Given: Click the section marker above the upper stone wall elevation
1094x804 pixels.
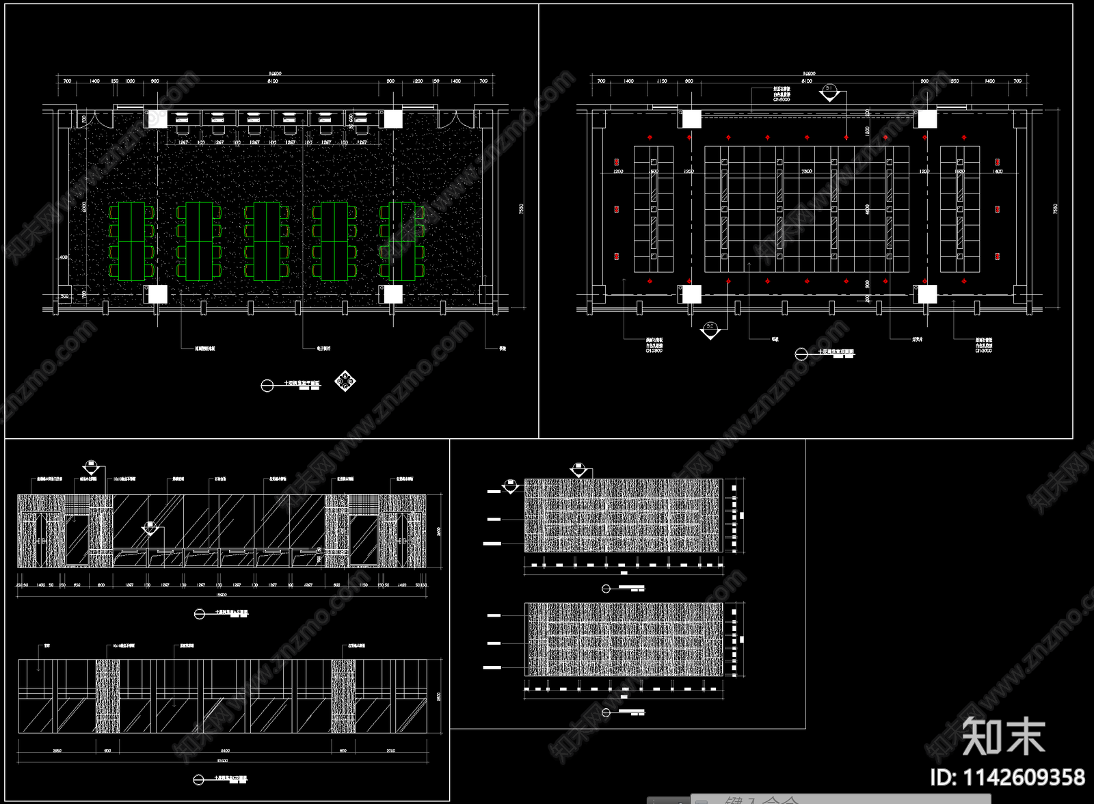Looking at the screenshot, I should point(578,469).
